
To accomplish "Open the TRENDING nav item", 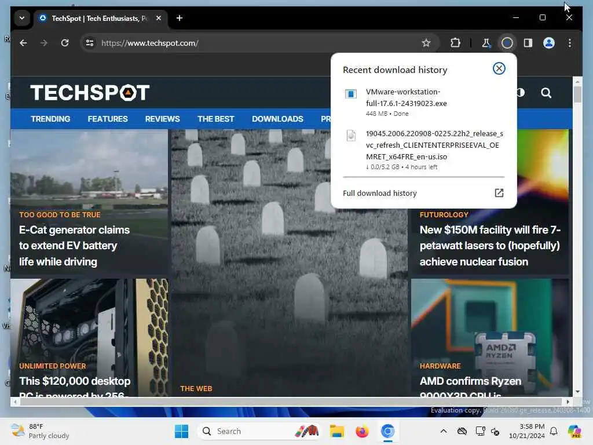I will point(50,119).
